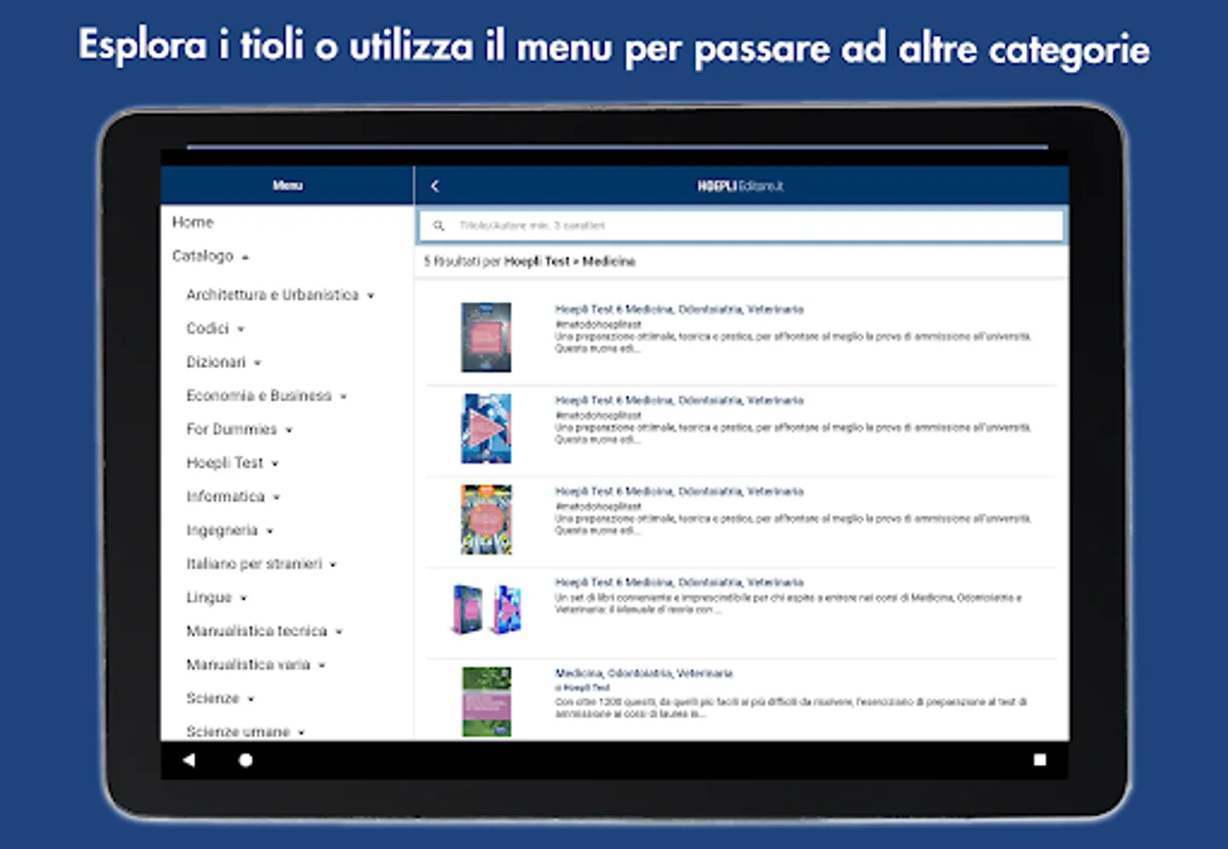Open the dark blue book cover thumbnail

click(486, 338)
